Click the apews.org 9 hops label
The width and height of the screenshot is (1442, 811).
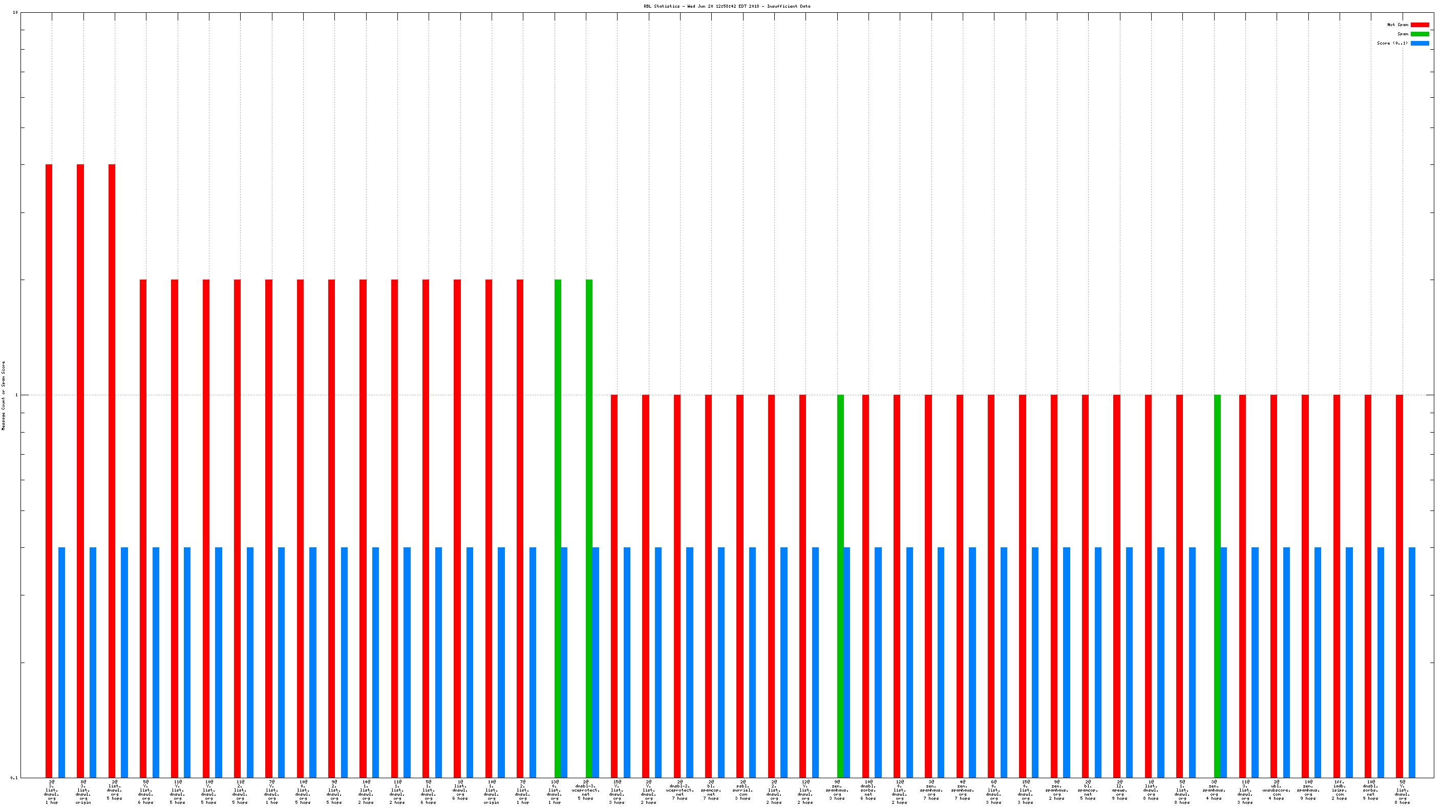[1119, 791]
